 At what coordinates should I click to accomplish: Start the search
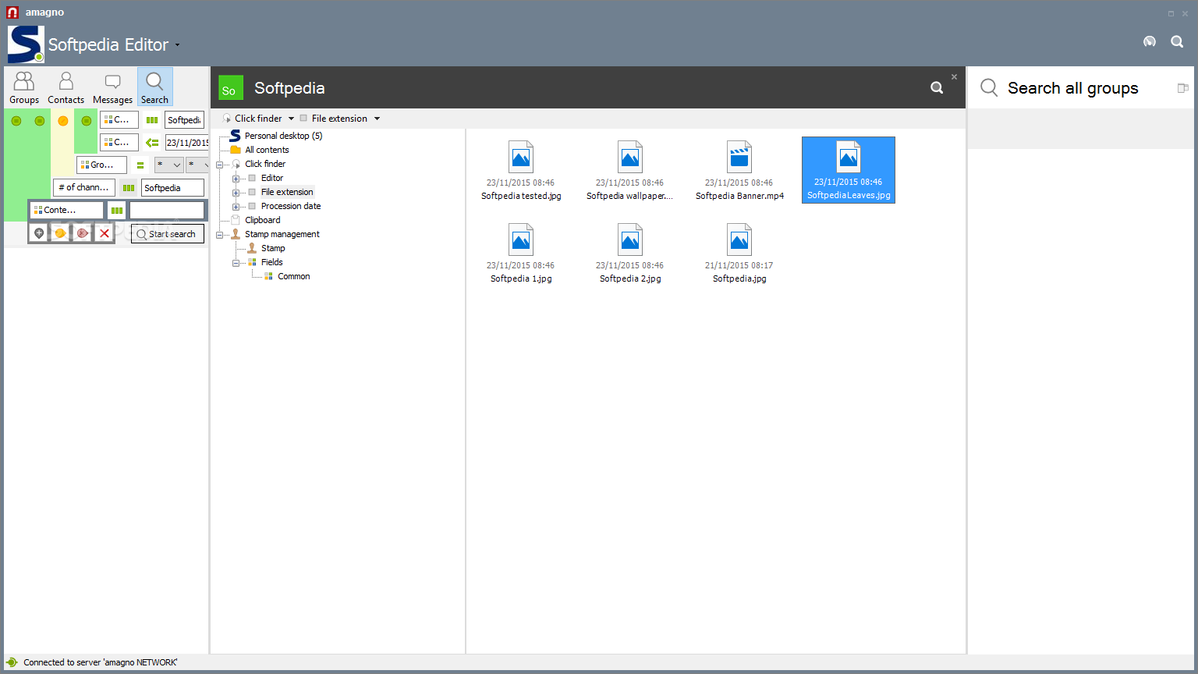pos(168,234)
